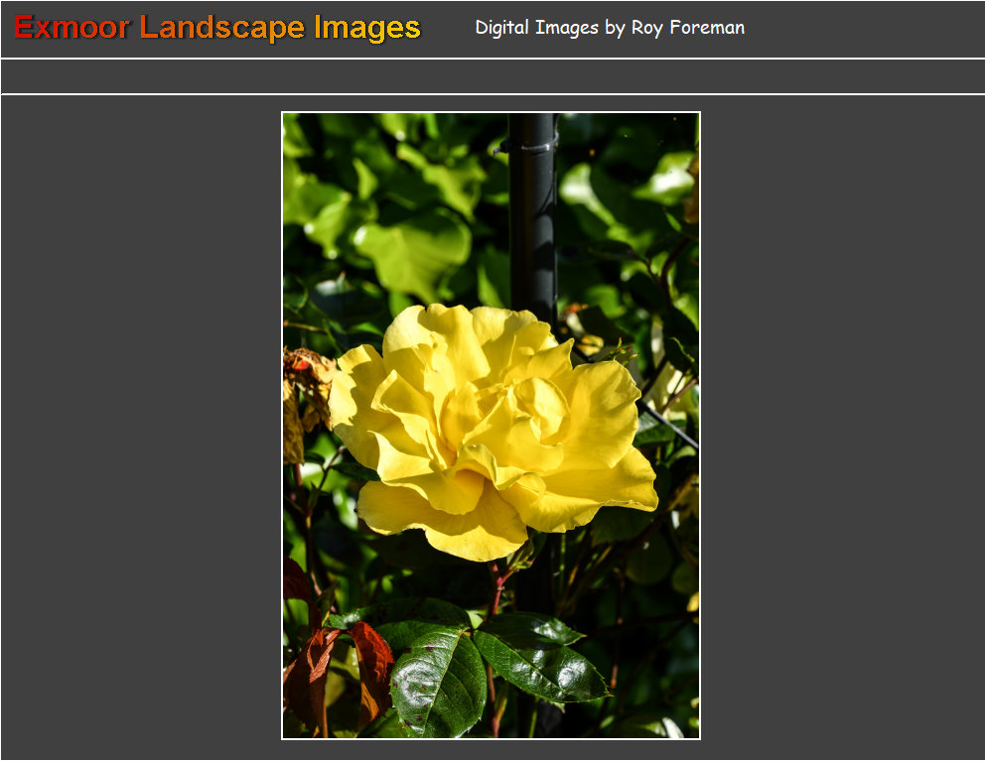Click the word 'Exmoor' in the heading
This screenshot has height=761, width=986.
(x=71, y=28)
